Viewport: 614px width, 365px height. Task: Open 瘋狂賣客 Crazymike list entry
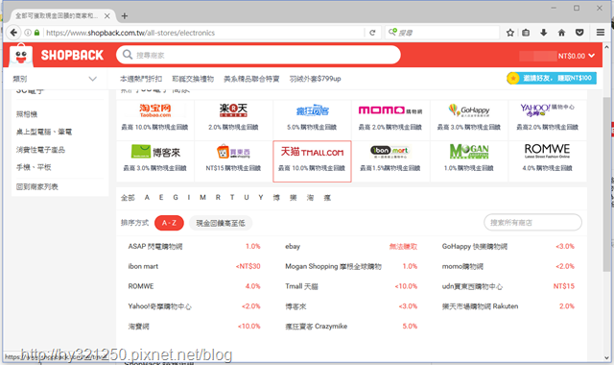(316, 327)
